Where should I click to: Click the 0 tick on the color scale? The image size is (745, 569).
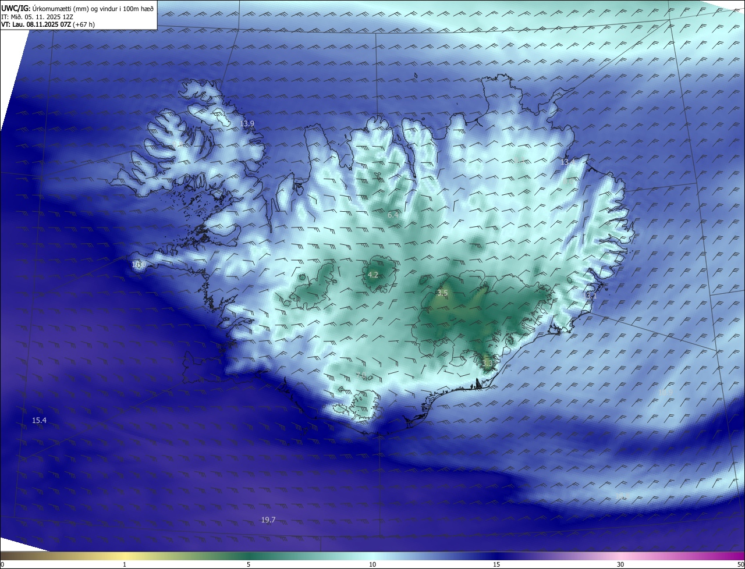[x=2, y=564]
